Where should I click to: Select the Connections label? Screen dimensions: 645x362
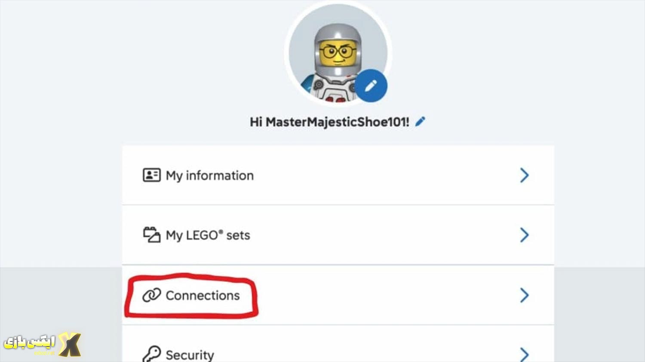pyautogui.click(x=203, y=296)
